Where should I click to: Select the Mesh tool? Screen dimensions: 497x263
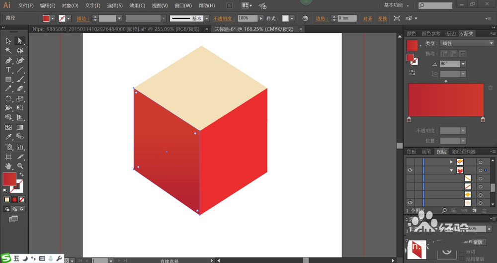coord(8,127)
